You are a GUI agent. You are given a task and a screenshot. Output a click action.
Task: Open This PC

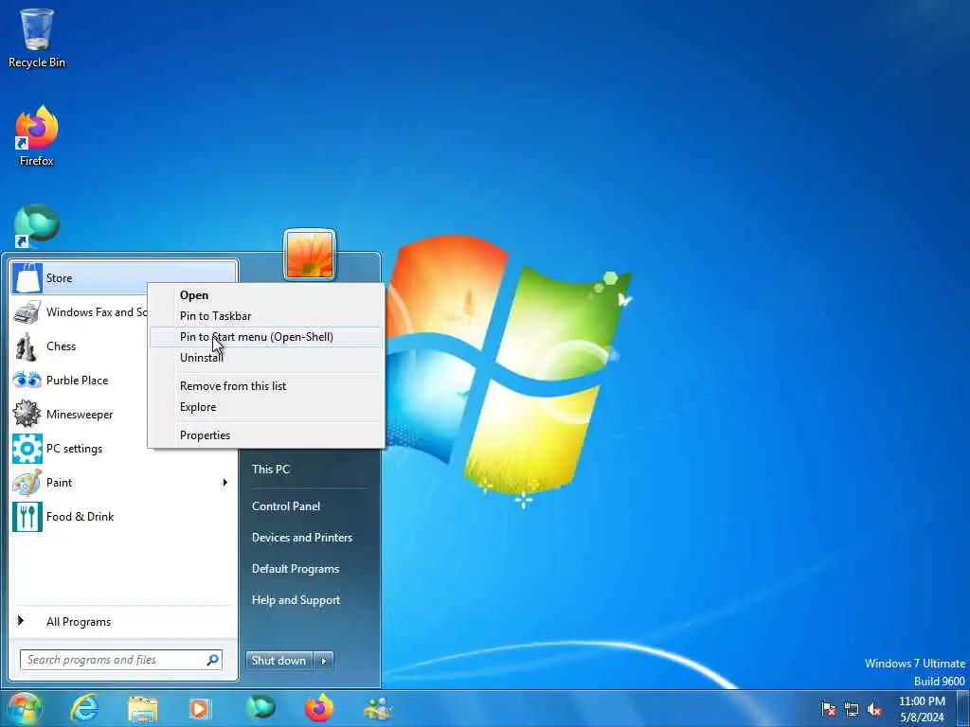click(270, 470)
